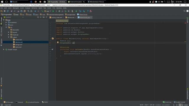
Task: Open the Refactor menu
Action: coord(34,8)
